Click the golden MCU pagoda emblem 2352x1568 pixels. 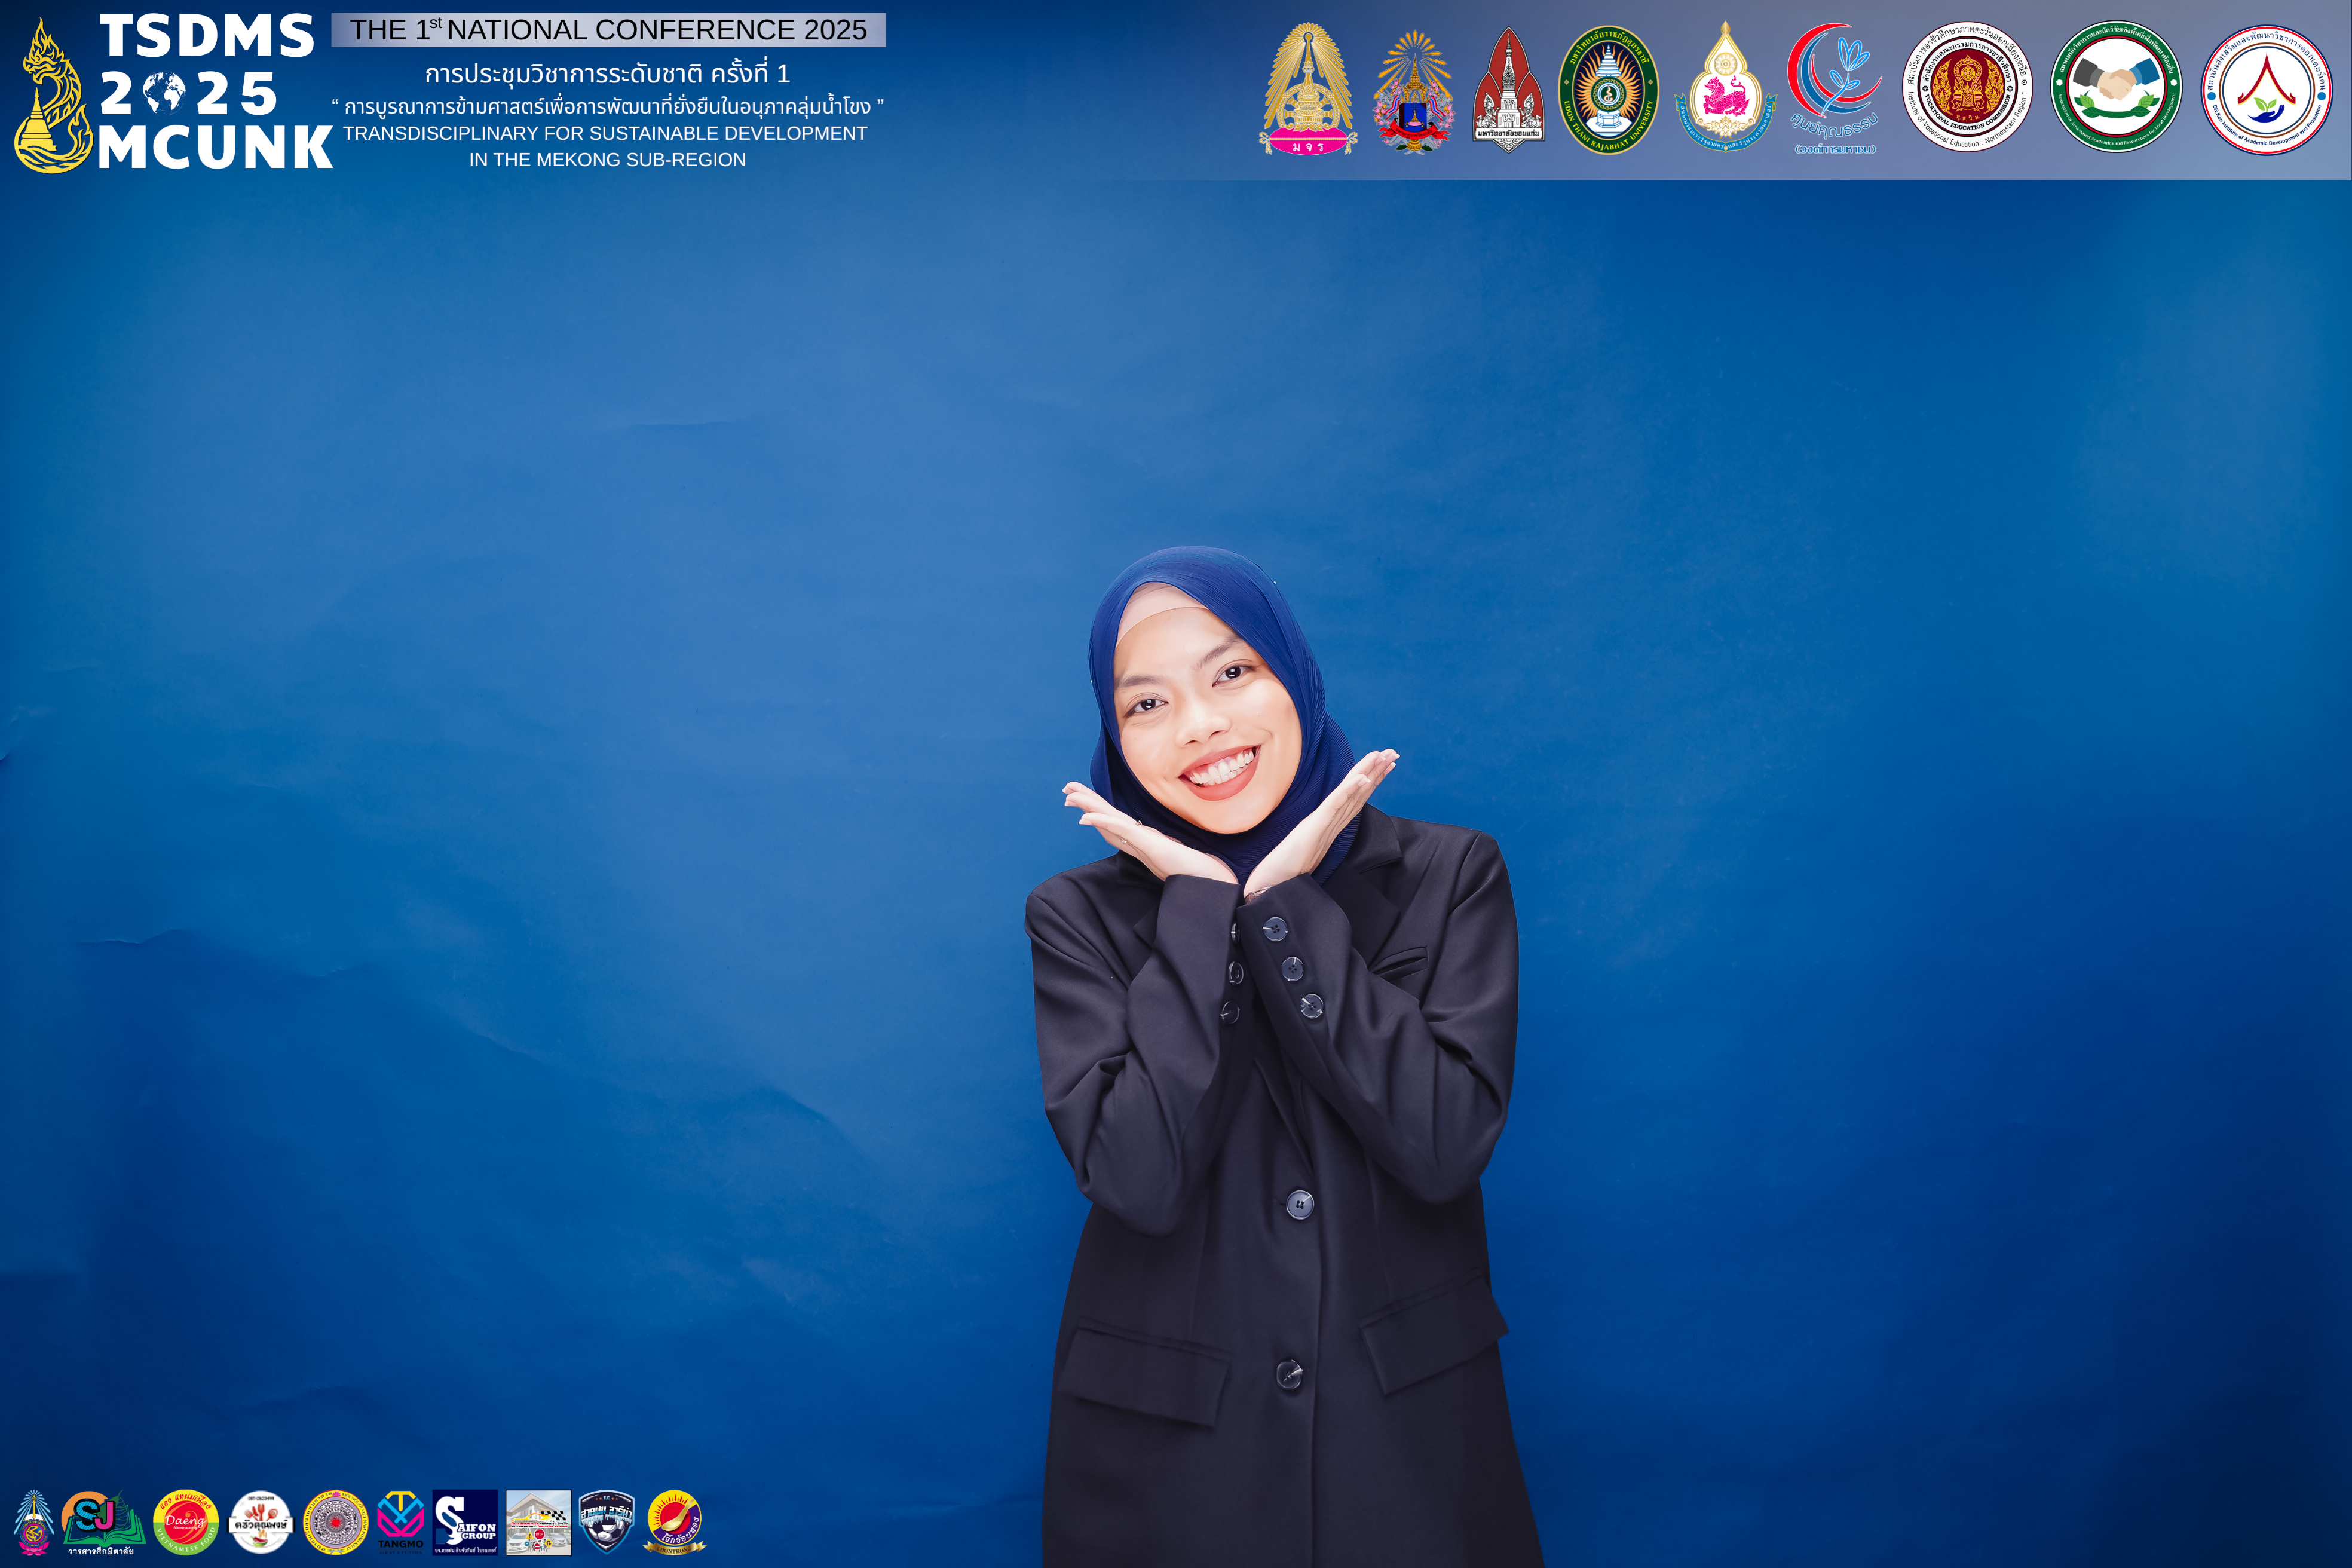[1308, 89]
